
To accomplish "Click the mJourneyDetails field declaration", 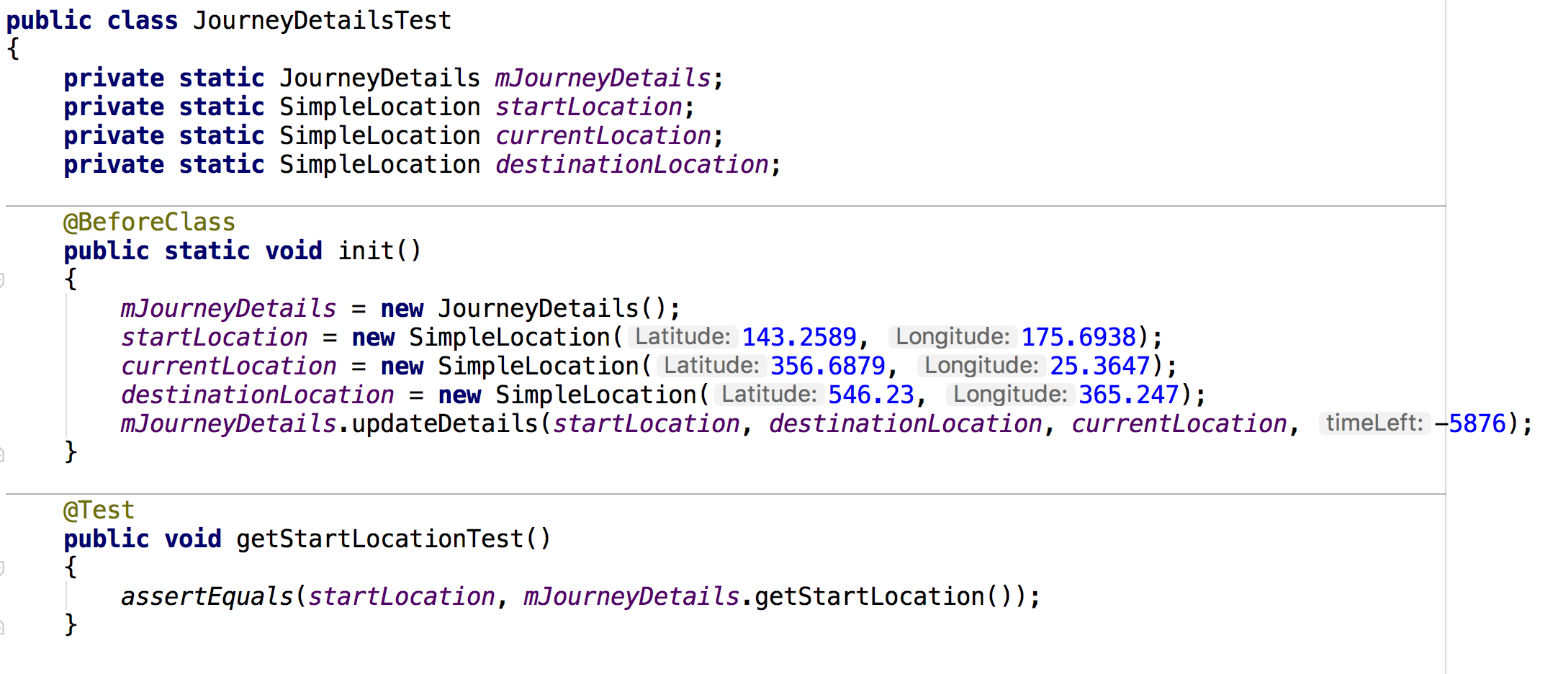I will 603,78.
